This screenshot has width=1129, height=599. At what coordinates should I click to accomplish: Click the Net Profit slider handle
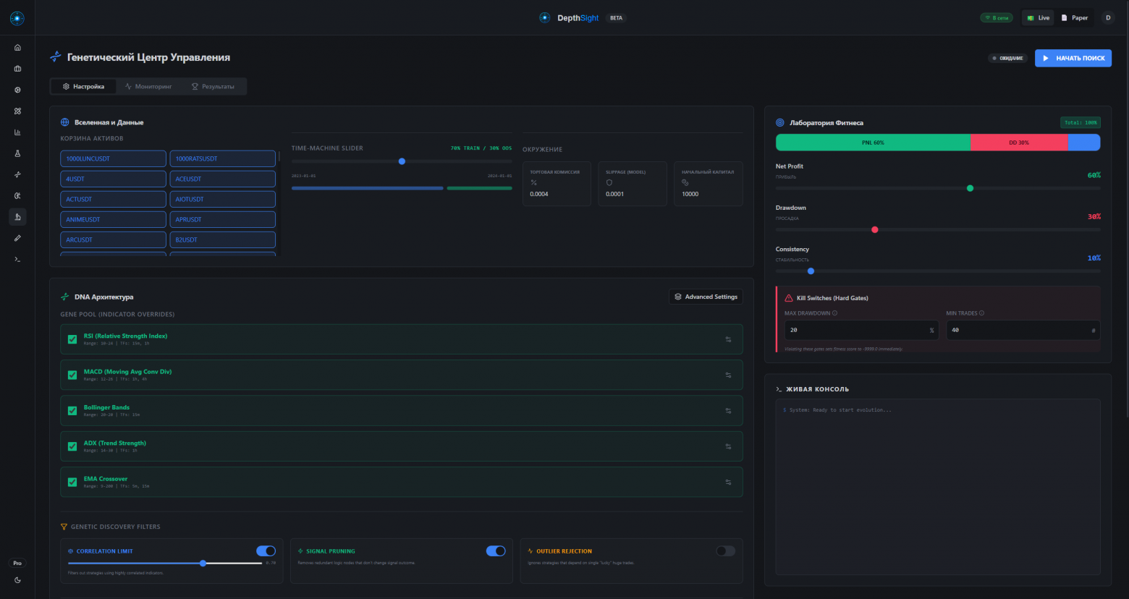pyautogui.click(x=970, y=188)
